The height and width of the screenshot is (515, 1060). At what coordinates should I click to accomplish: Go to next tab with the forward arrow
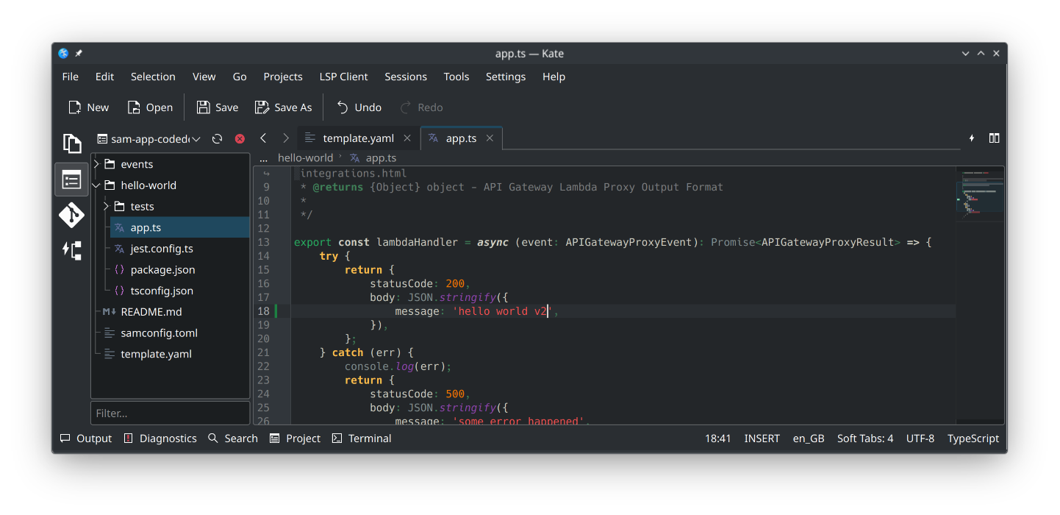click(286, 138)
